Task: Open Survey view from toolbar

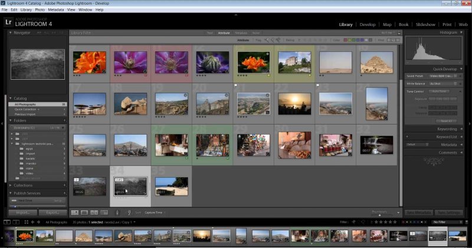Action: coord(105,213)
